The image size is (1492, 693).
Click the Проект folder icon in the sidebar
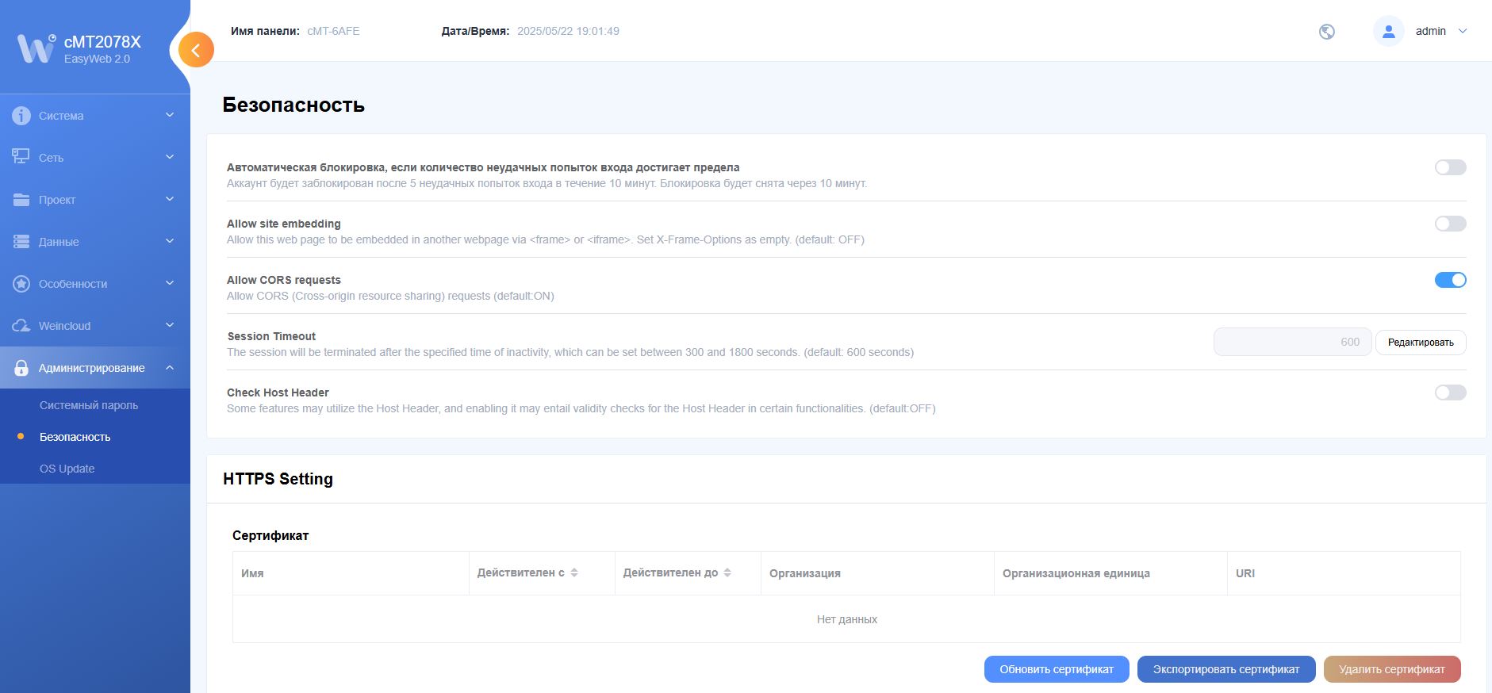click(x=21, y=200)
